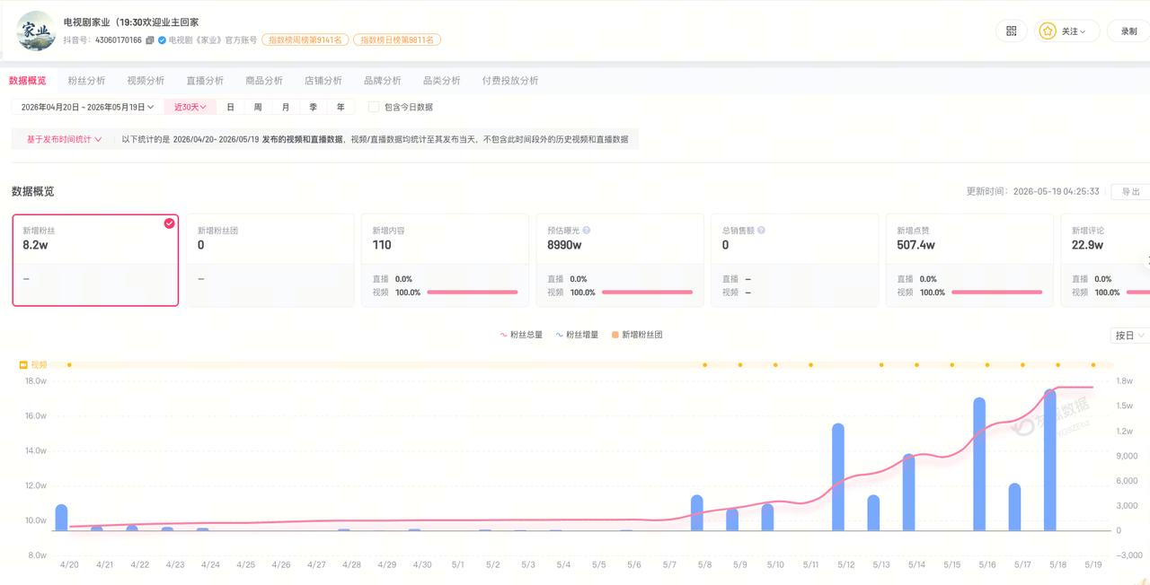Select the 月 period option
The height and width of the screenshot is (585, 1150).
click(286, 107)
